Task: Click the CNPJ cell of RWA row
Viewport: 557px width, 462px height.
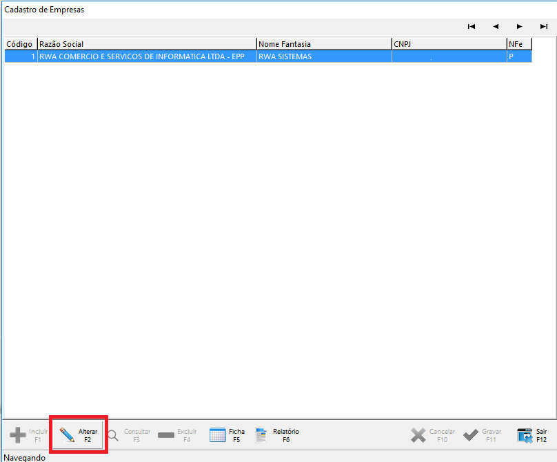Action: [449, 56]
